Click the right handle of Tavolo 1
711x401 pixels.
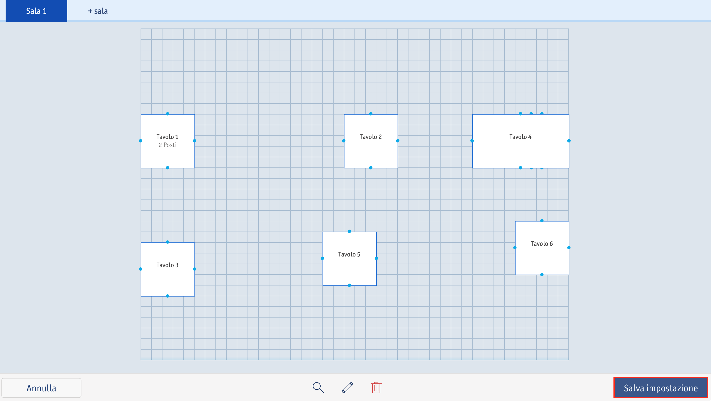195,141
